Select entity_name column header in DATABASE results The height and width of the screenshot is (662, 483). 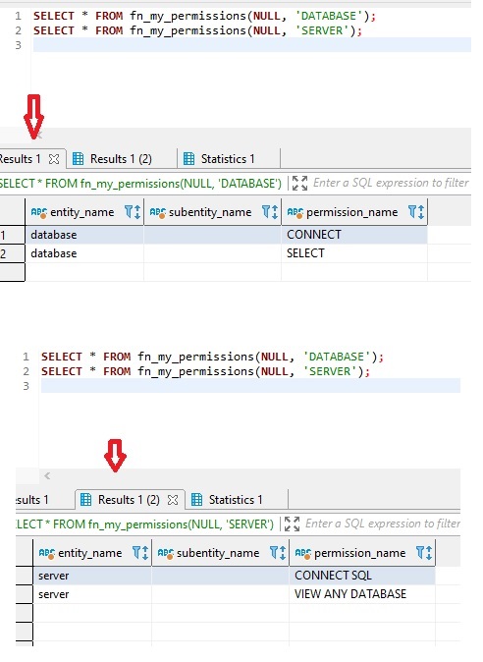pos(82,212)
